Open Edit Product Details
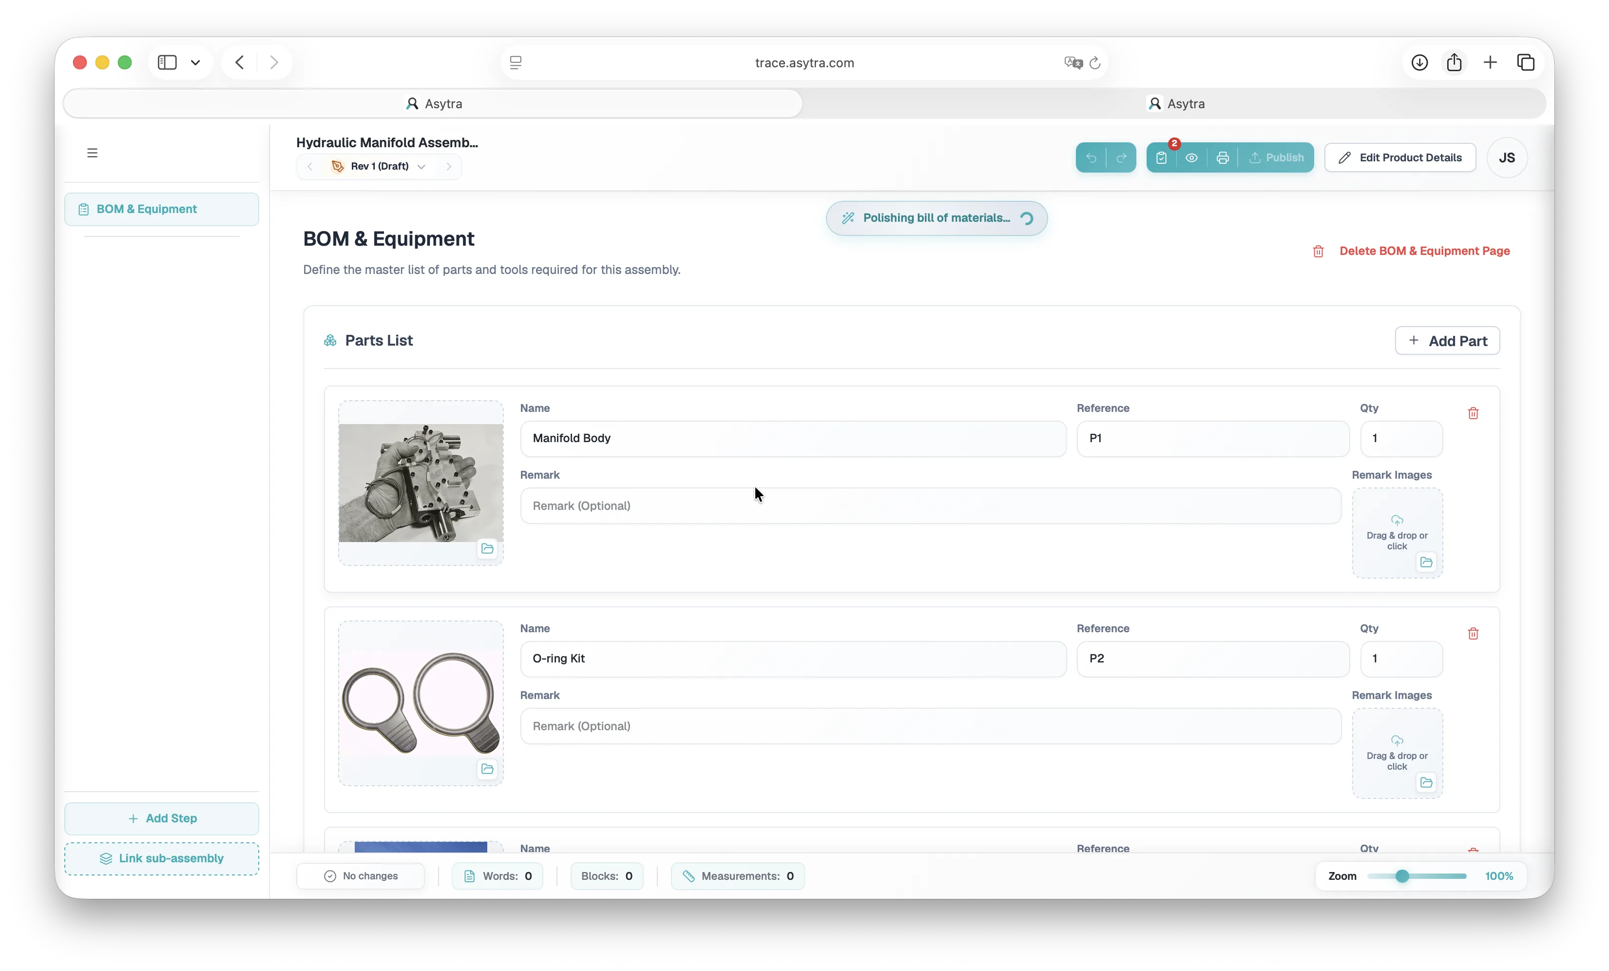The image size is (1609, 971). coord(1400,157)
